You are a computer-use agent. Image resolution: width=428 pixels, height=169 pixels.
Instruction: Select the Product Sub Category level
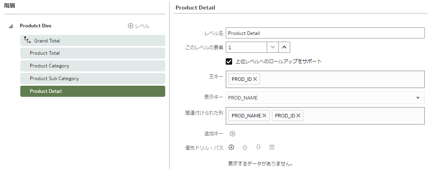coord(92,79)
